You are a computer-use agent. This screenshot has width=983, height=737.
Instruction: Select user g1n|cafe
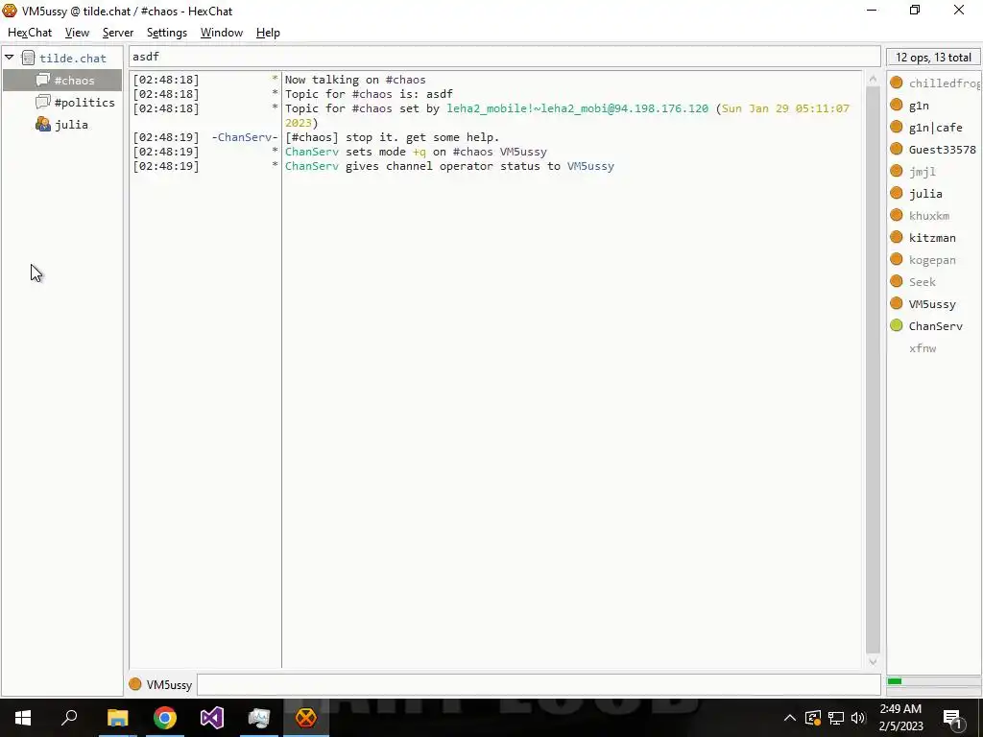coord(935,128)
